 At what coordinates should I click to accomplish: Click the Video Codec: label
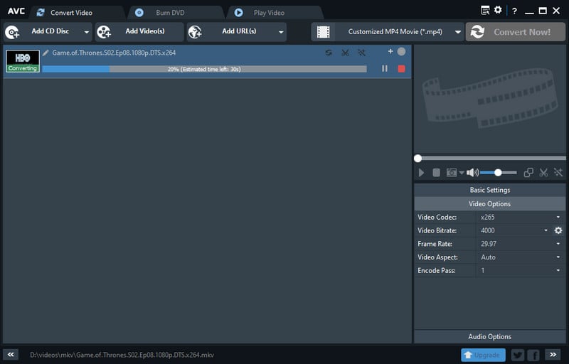point(437,217)
